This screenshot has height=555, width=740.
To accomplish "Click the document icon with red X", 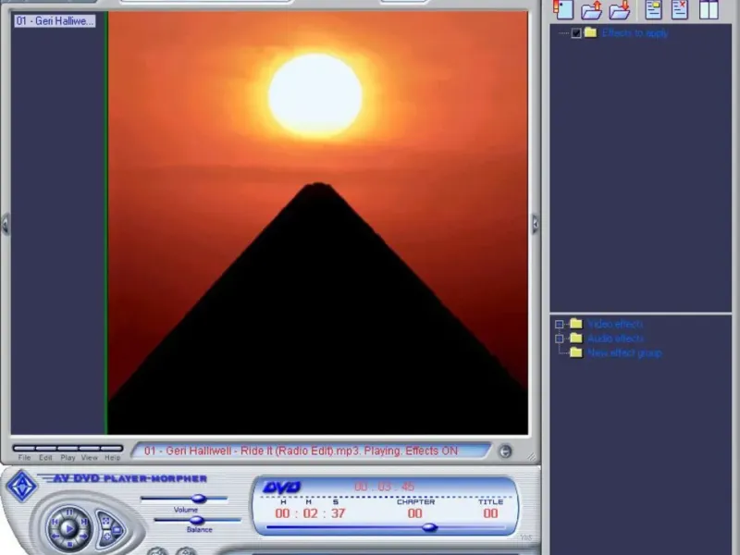I will 680,10.
